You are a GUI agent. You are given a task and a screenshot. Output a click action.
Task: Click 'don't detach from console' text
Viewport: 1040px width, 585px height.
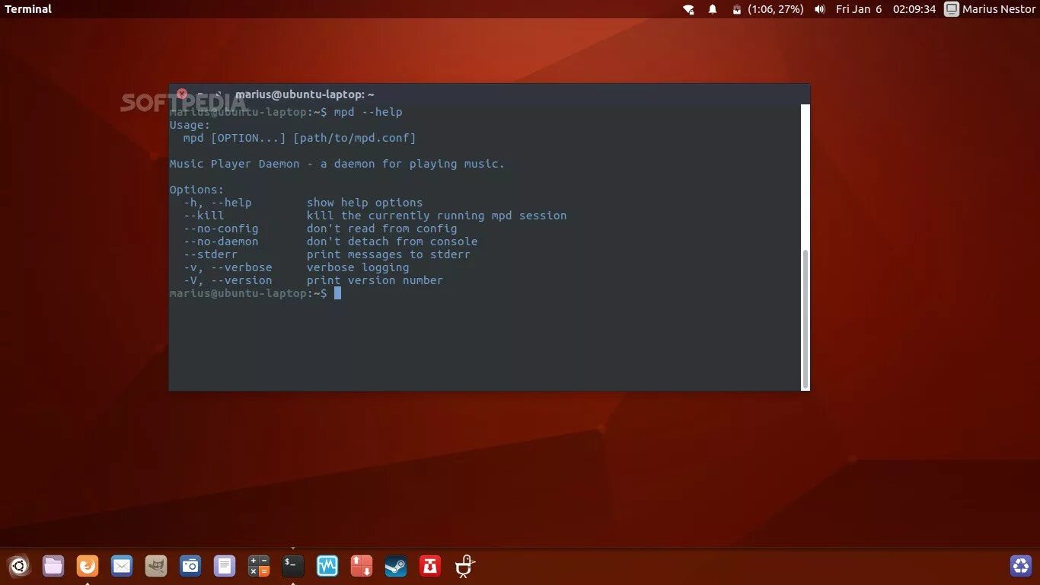(392, 241)
